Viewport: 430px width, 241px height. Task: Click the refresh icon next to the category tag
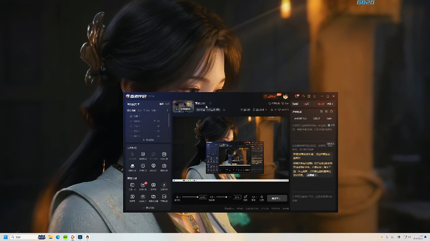tap(224, 110)
